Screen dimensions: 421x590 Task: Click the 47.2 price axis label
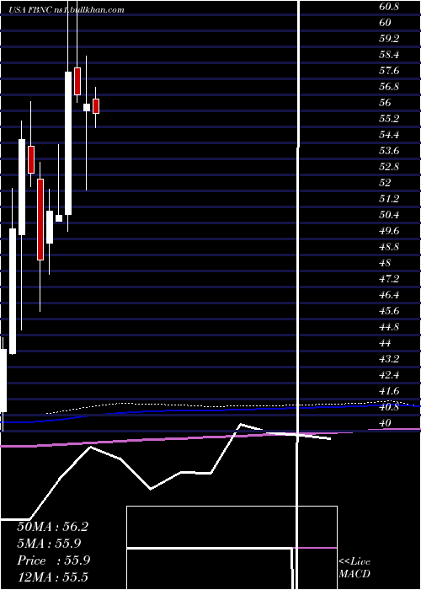(389, 279)
